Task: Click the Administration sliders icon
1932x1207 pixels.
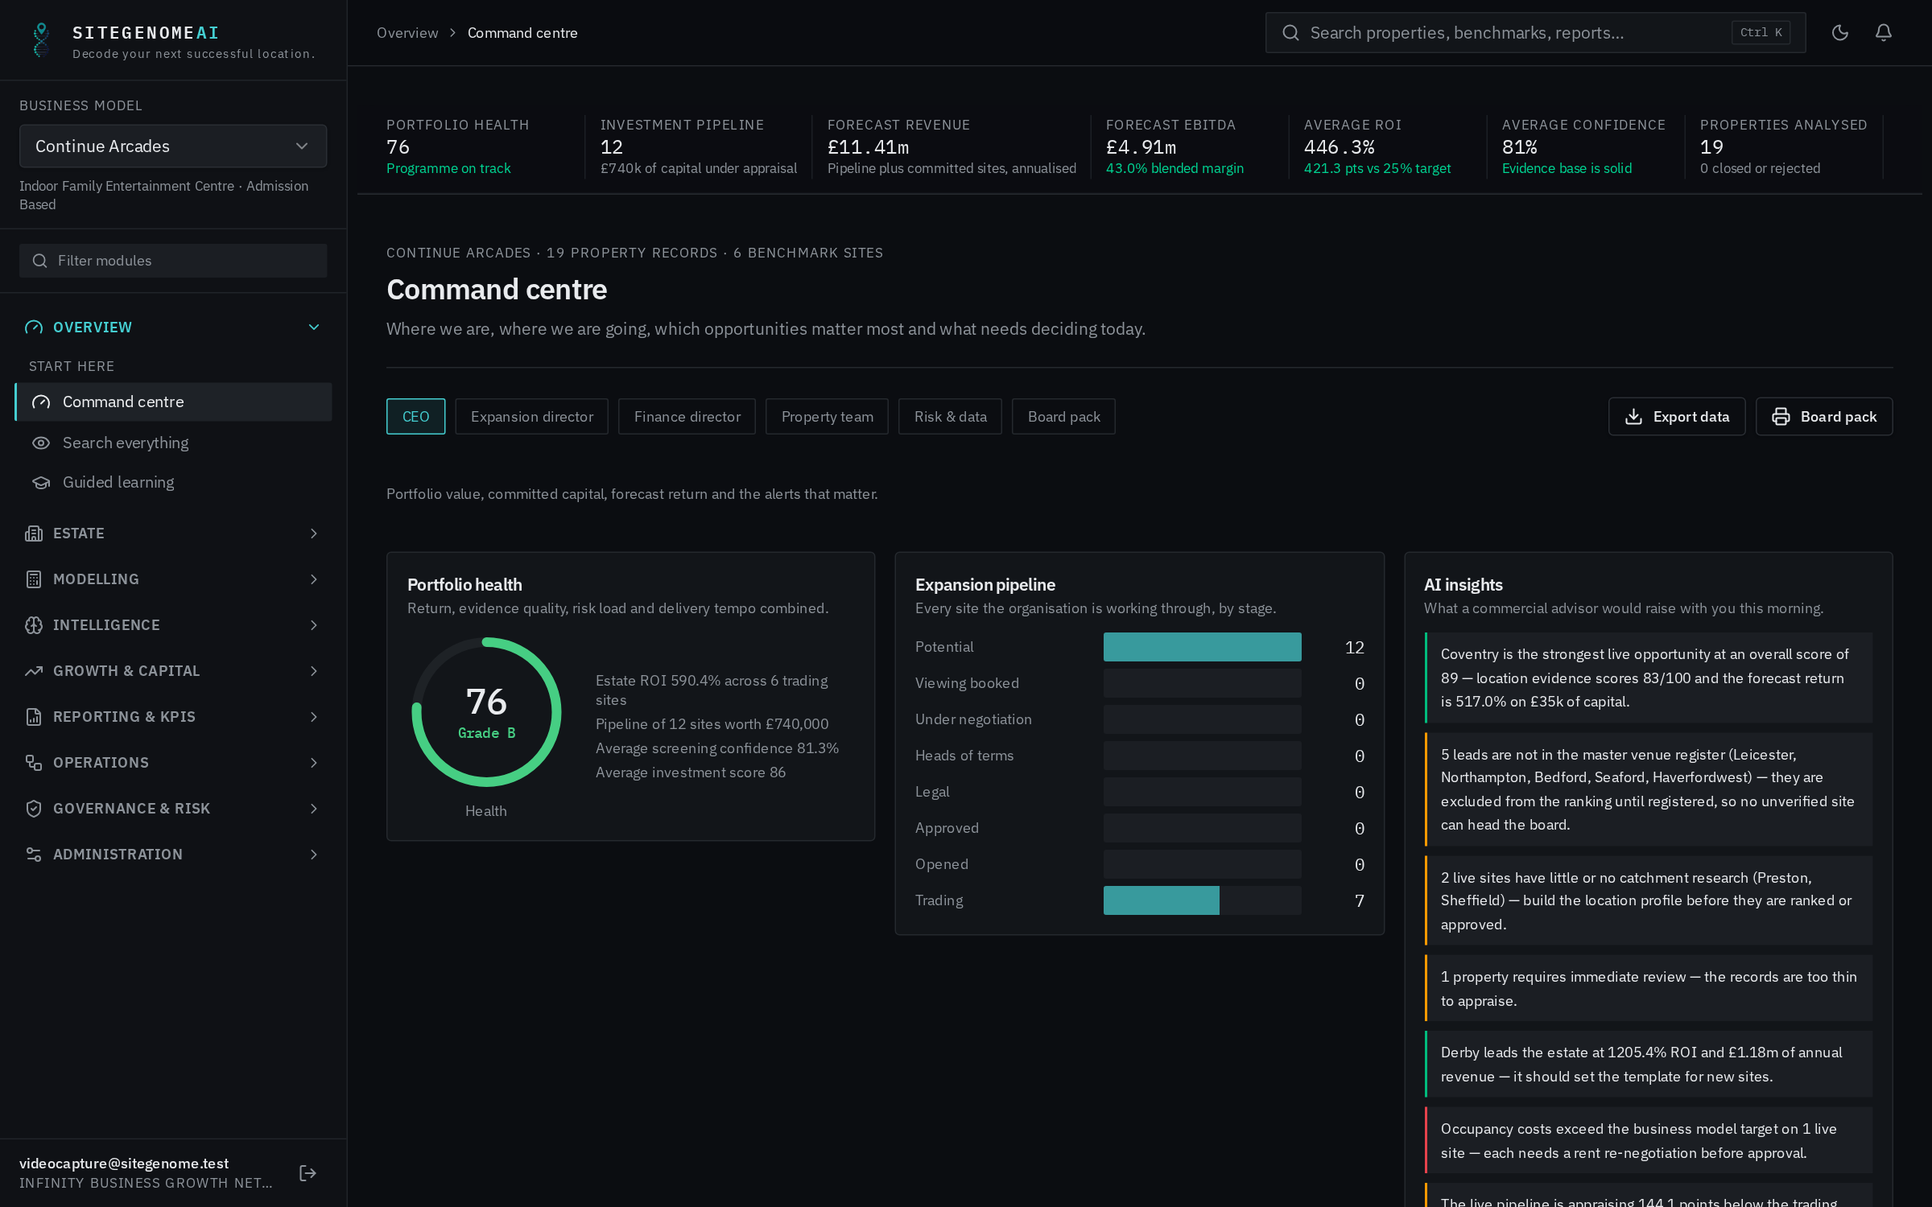Action: (x=34, y=855)
